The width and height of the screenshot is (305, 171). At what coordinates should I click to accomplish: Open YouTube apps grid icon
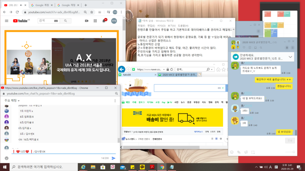(x=95, y=21)
